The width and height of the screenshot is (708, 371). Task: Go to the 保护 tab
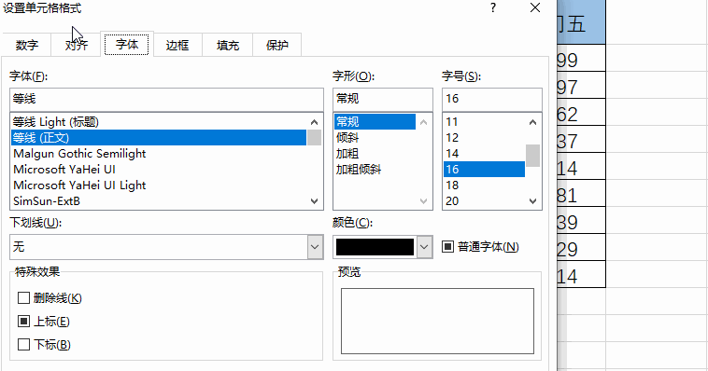click(x=276, y=45)
